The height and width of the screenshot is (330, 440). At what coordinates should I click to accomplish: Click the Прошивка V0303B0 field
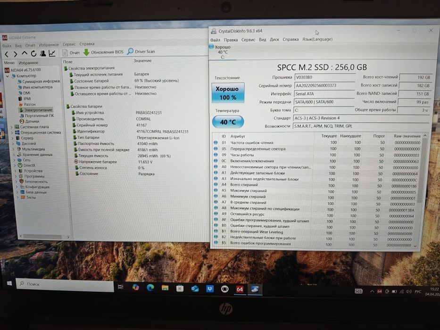point(325,77)
